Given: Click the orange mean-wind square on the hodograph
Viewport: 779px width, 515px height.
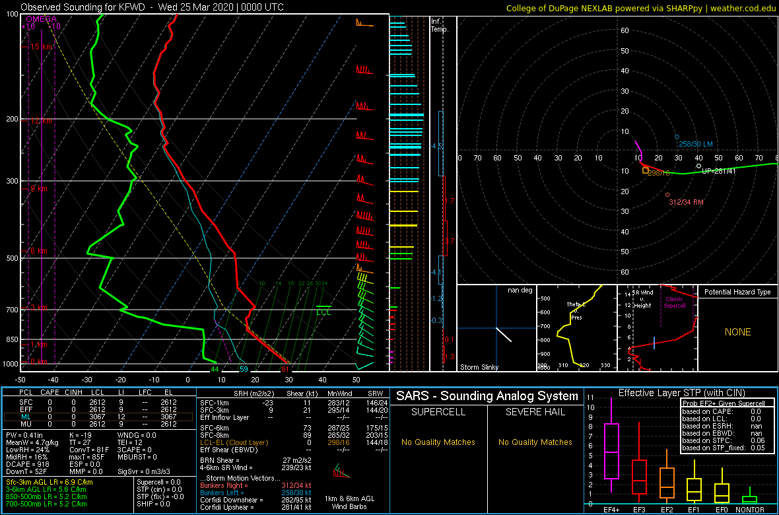Looking at the screenshot, I should coord(646,170).
